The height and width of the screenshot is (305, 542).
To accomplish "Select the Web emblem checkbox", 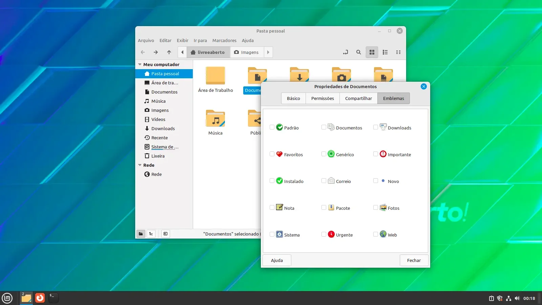I will (376, 234).
